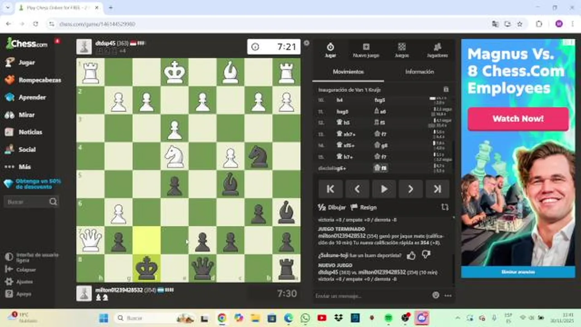Open Mirar in the left sidebar
The width and height of the screenshot is (581, 327).
point(20,115)
